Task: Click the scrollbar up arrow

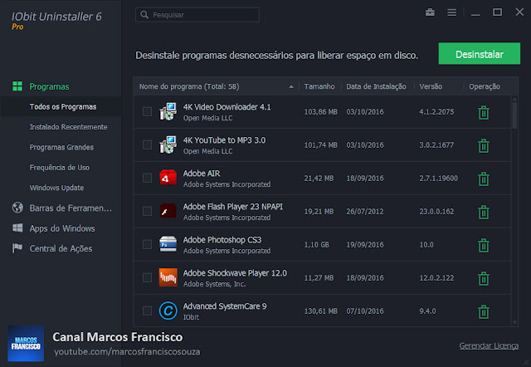Action: coord(514,99)
